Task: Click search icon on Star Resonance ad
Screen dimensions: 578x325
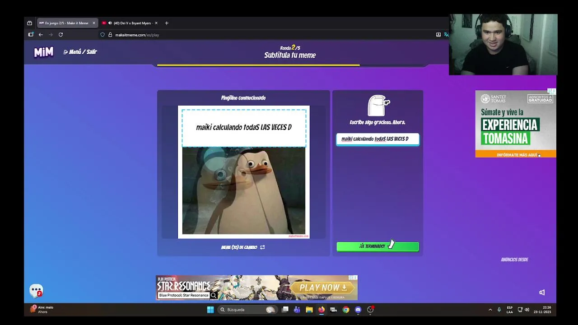Action: click(214, 295)
